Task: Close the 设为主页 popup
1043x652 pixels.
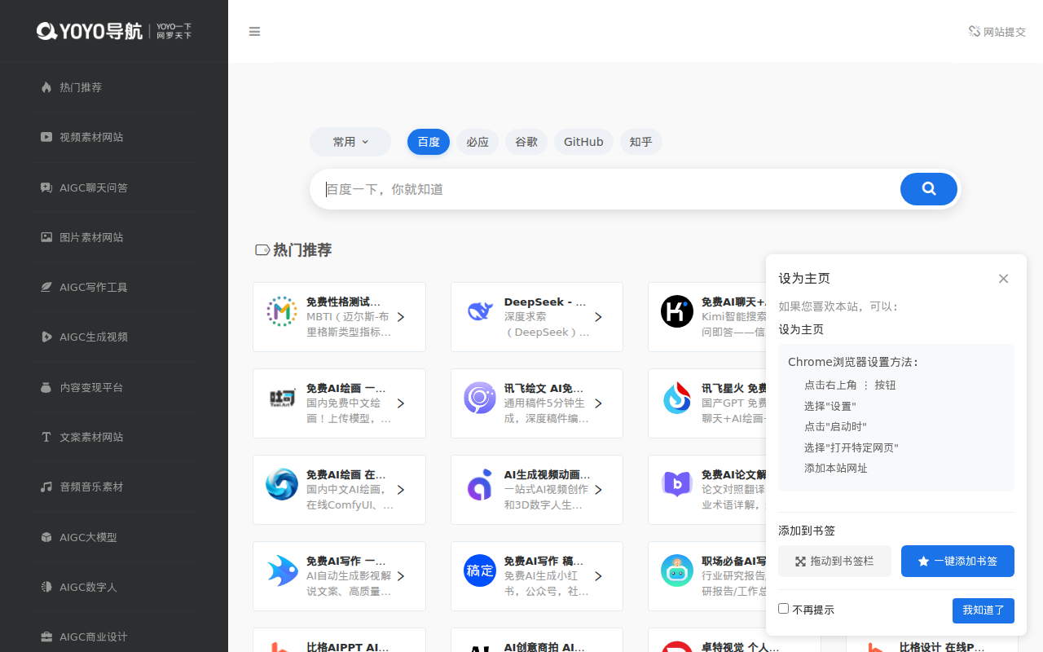Action: pos(1004,279)
